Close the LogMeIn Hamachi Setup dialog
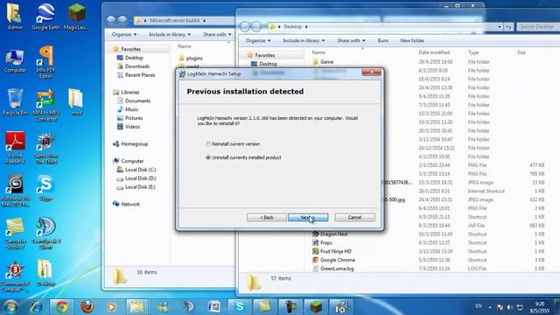 [x=371, y=72]
